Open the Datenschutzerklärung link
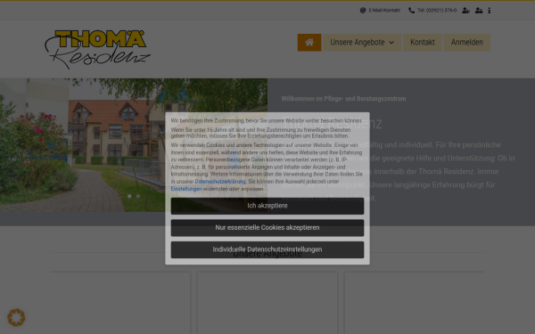Image resolution: width=535 pixels, height=334 pixels. click(220, 182)
